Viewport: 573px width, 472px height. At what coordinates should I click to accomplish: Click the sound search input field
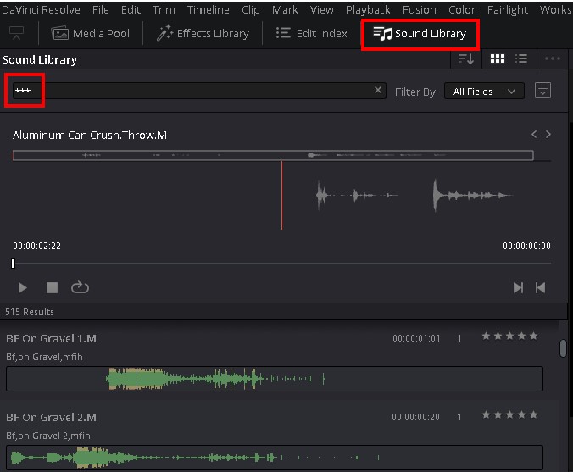(x=199, y=91)
